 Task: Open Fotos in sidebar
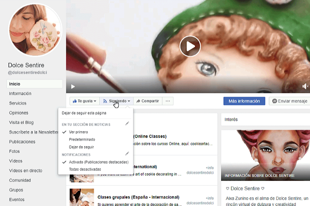(14, 151)
